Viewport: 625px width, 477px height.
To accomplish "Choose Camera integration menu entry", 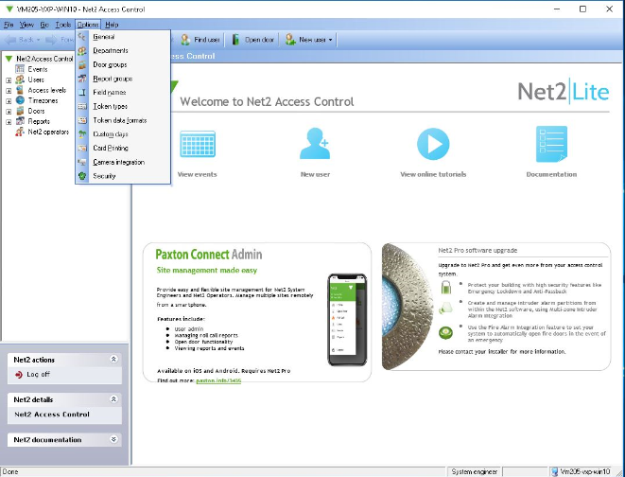I will [123, 163].
